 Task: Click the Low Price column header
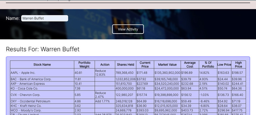224,65
